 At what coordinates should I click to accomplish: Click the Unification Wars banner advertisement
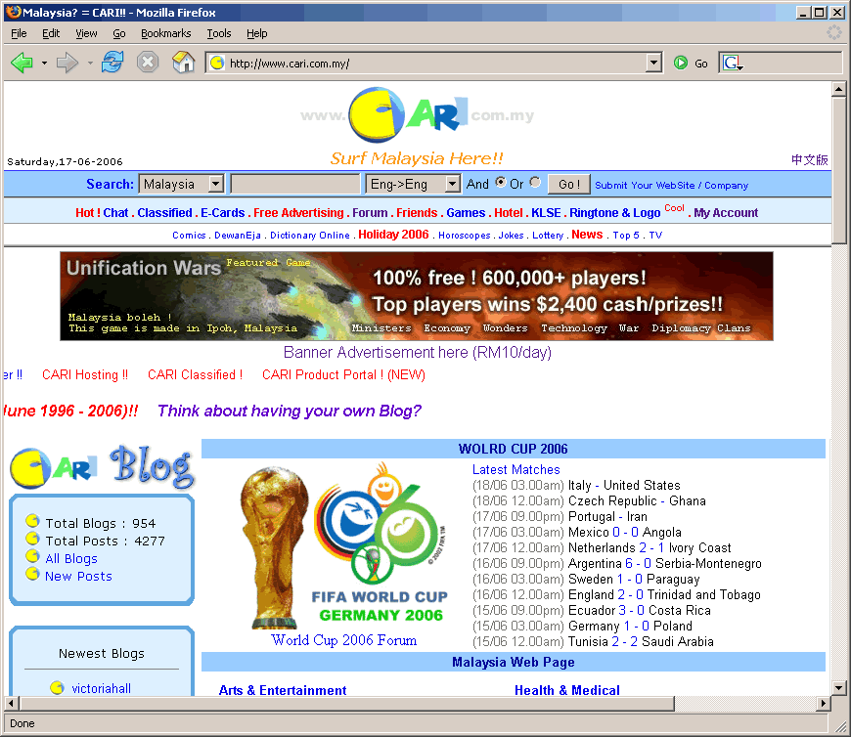pos(416,295)
